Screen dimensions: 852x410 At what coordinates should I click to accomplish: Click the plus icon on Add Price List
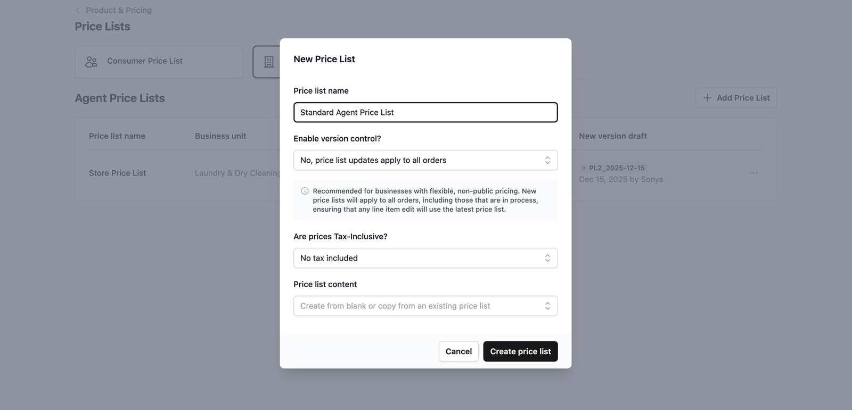(707, 98)
